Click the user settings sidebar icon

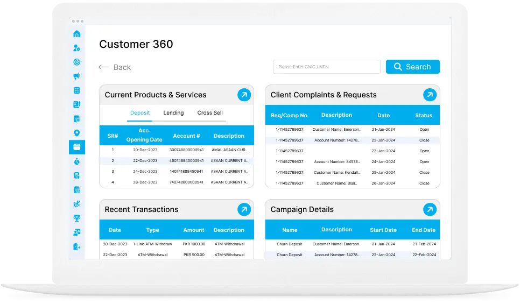click(x=76, y=48)
